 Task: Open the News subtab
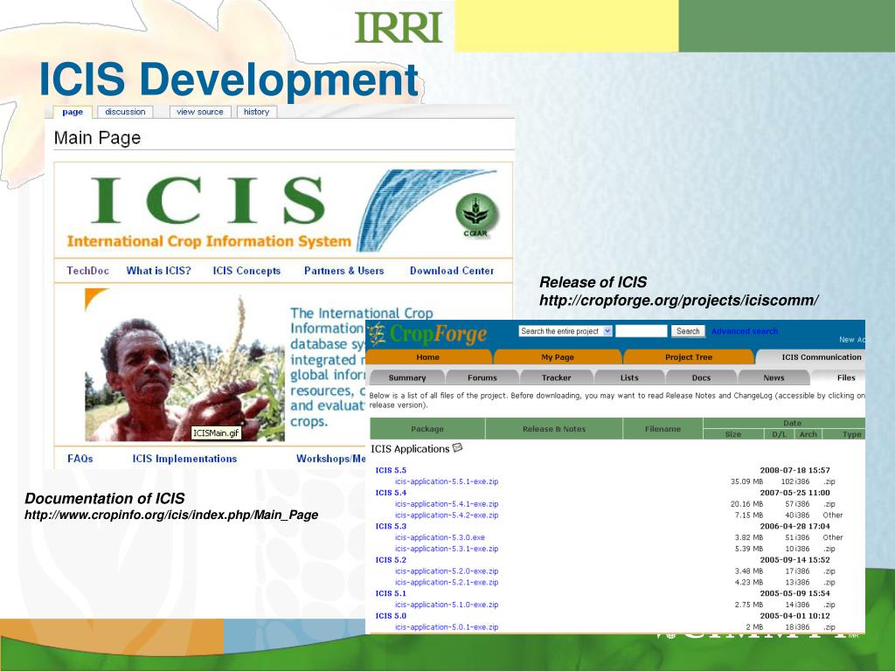coord(774,377)
